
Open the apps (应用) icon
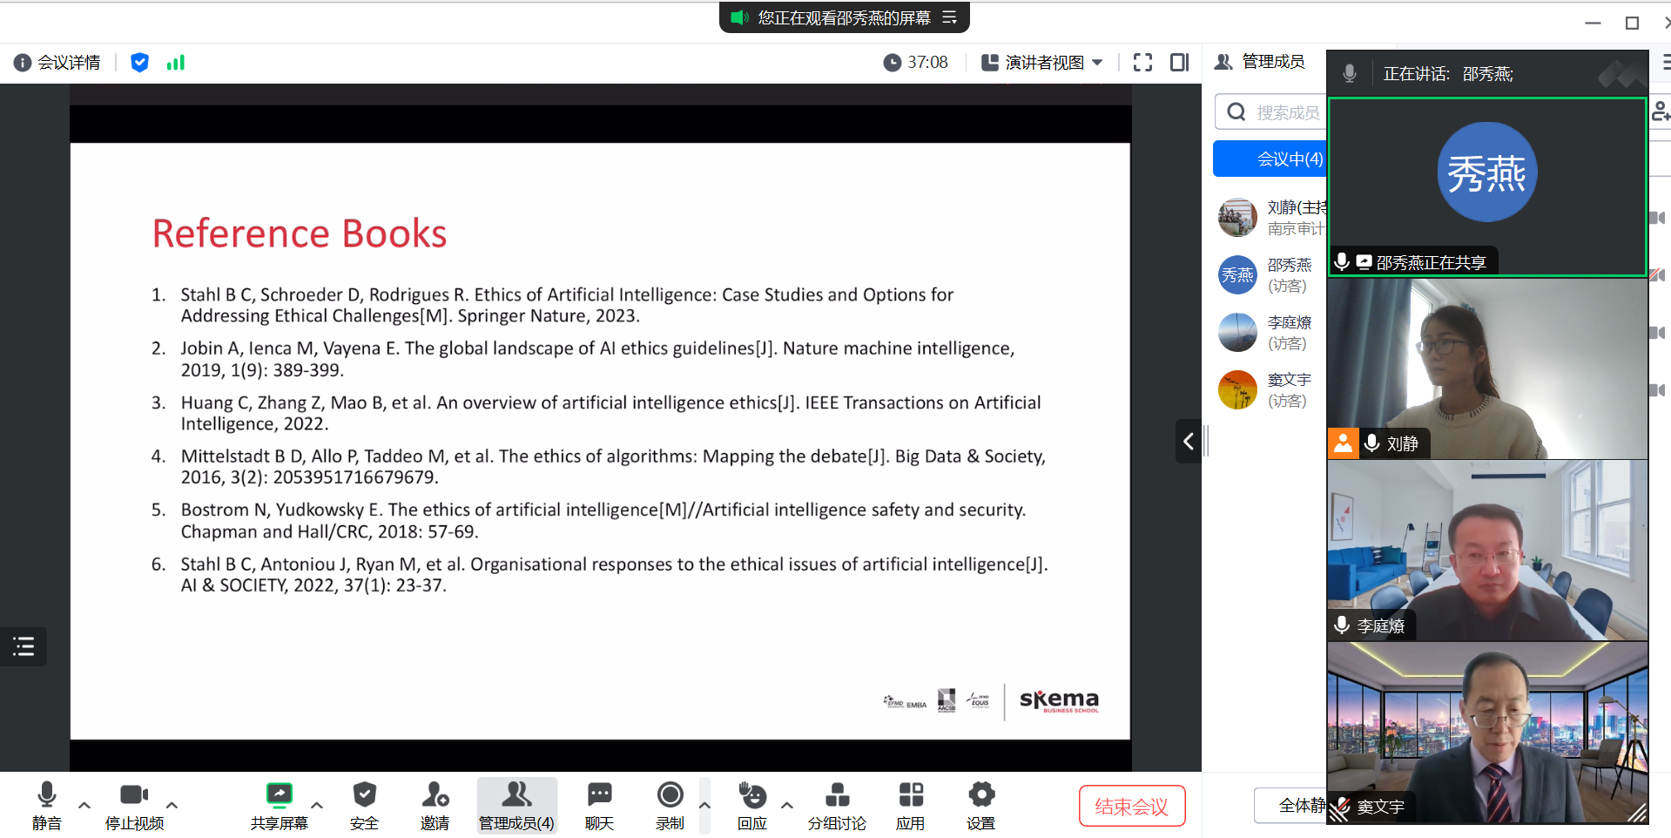click(910, 805)
